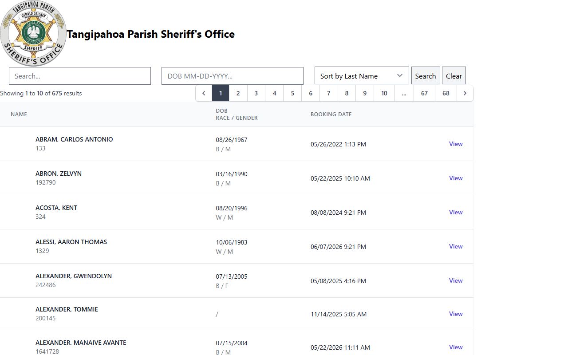Click date of birth 08/26/1967
The height and width of the screenshot is (355, 568).
point(232,140)
